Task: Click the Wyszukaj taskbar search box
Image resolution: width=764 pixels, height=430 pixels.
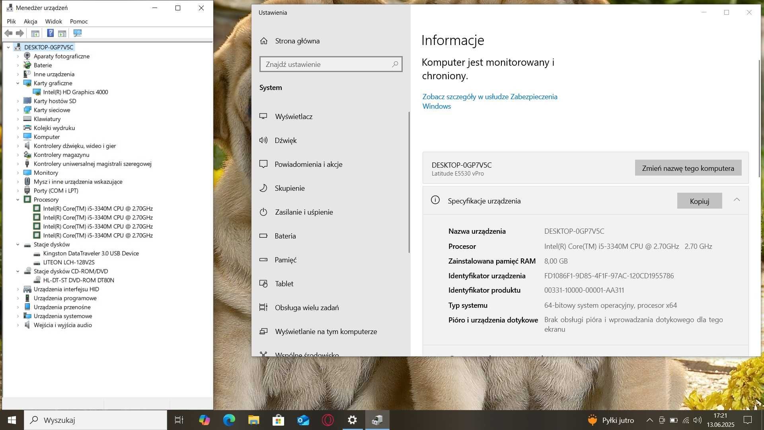Action: pyautogui.click(x=95, y=420)
